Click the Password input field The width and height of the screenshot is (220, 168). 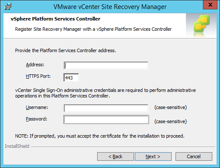point(106,119)
